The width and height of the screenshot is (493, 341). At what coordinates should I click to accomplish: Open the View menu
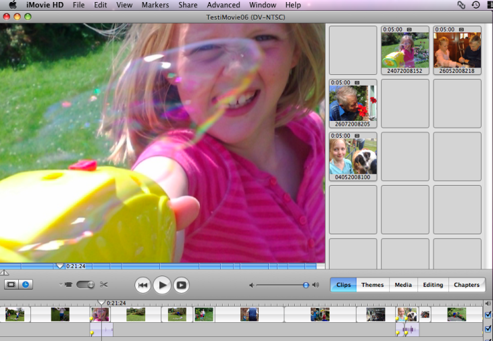click(124, 5)
